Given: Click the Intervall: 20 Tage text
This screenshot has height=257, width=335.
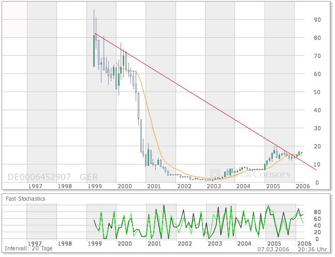Looking at the screenshot, I should tap(24, 250).
